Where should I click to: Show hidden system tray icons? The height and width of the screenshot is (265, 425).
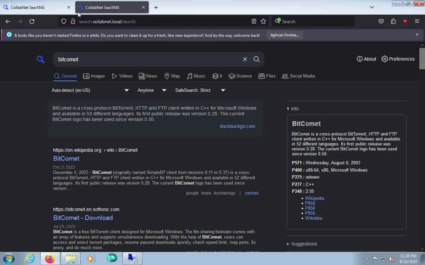click(367, 259)
